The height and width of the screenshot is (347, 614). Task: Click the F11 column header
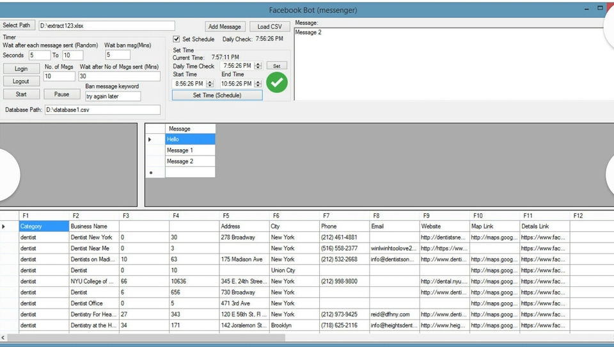pyautogui.click(x=545, y=216)
